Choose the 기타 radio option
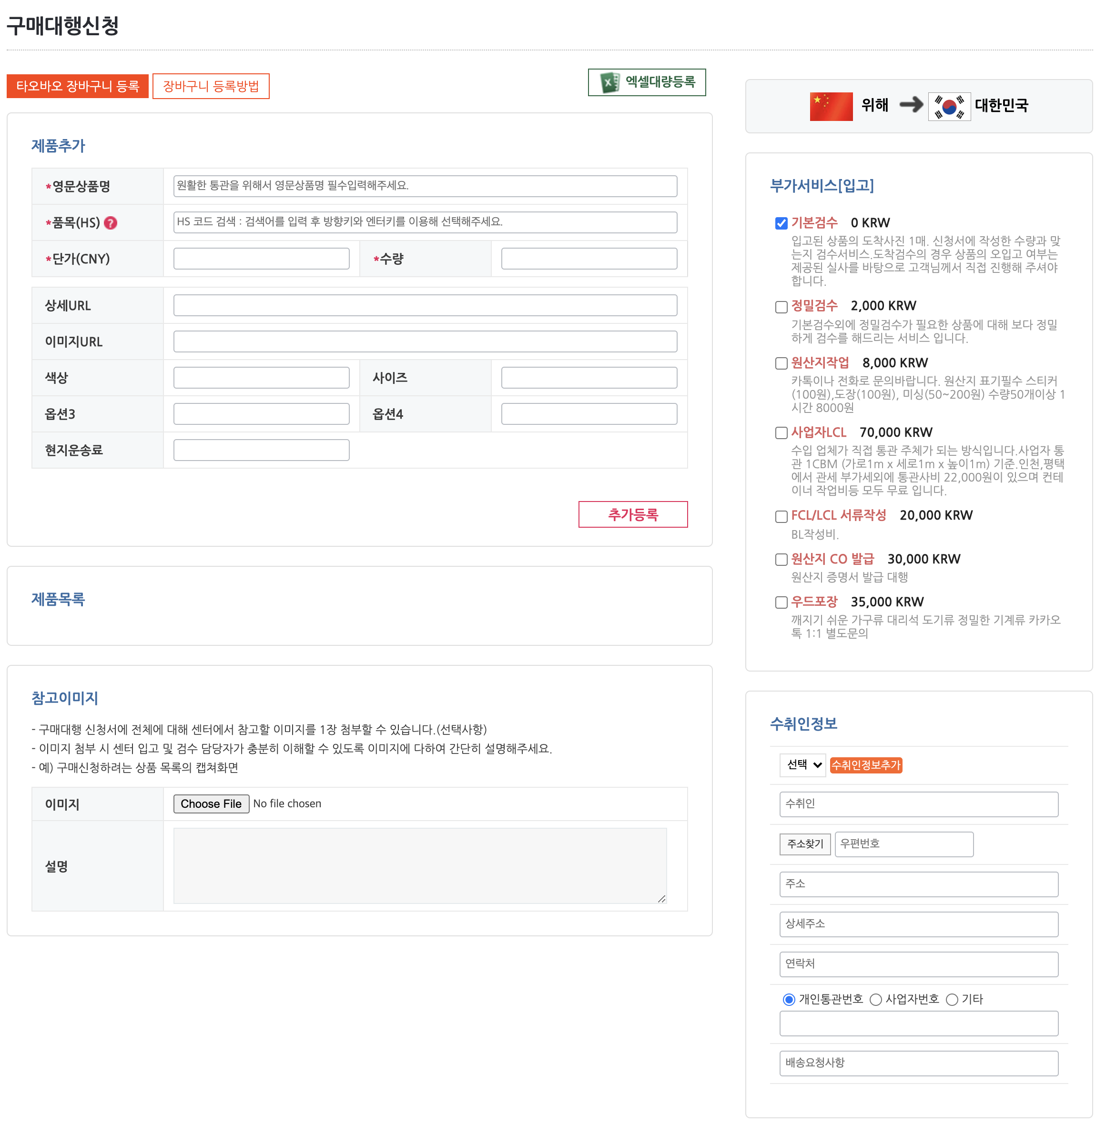Viewport: 1096px width, 1124px height. point(952,1000)
